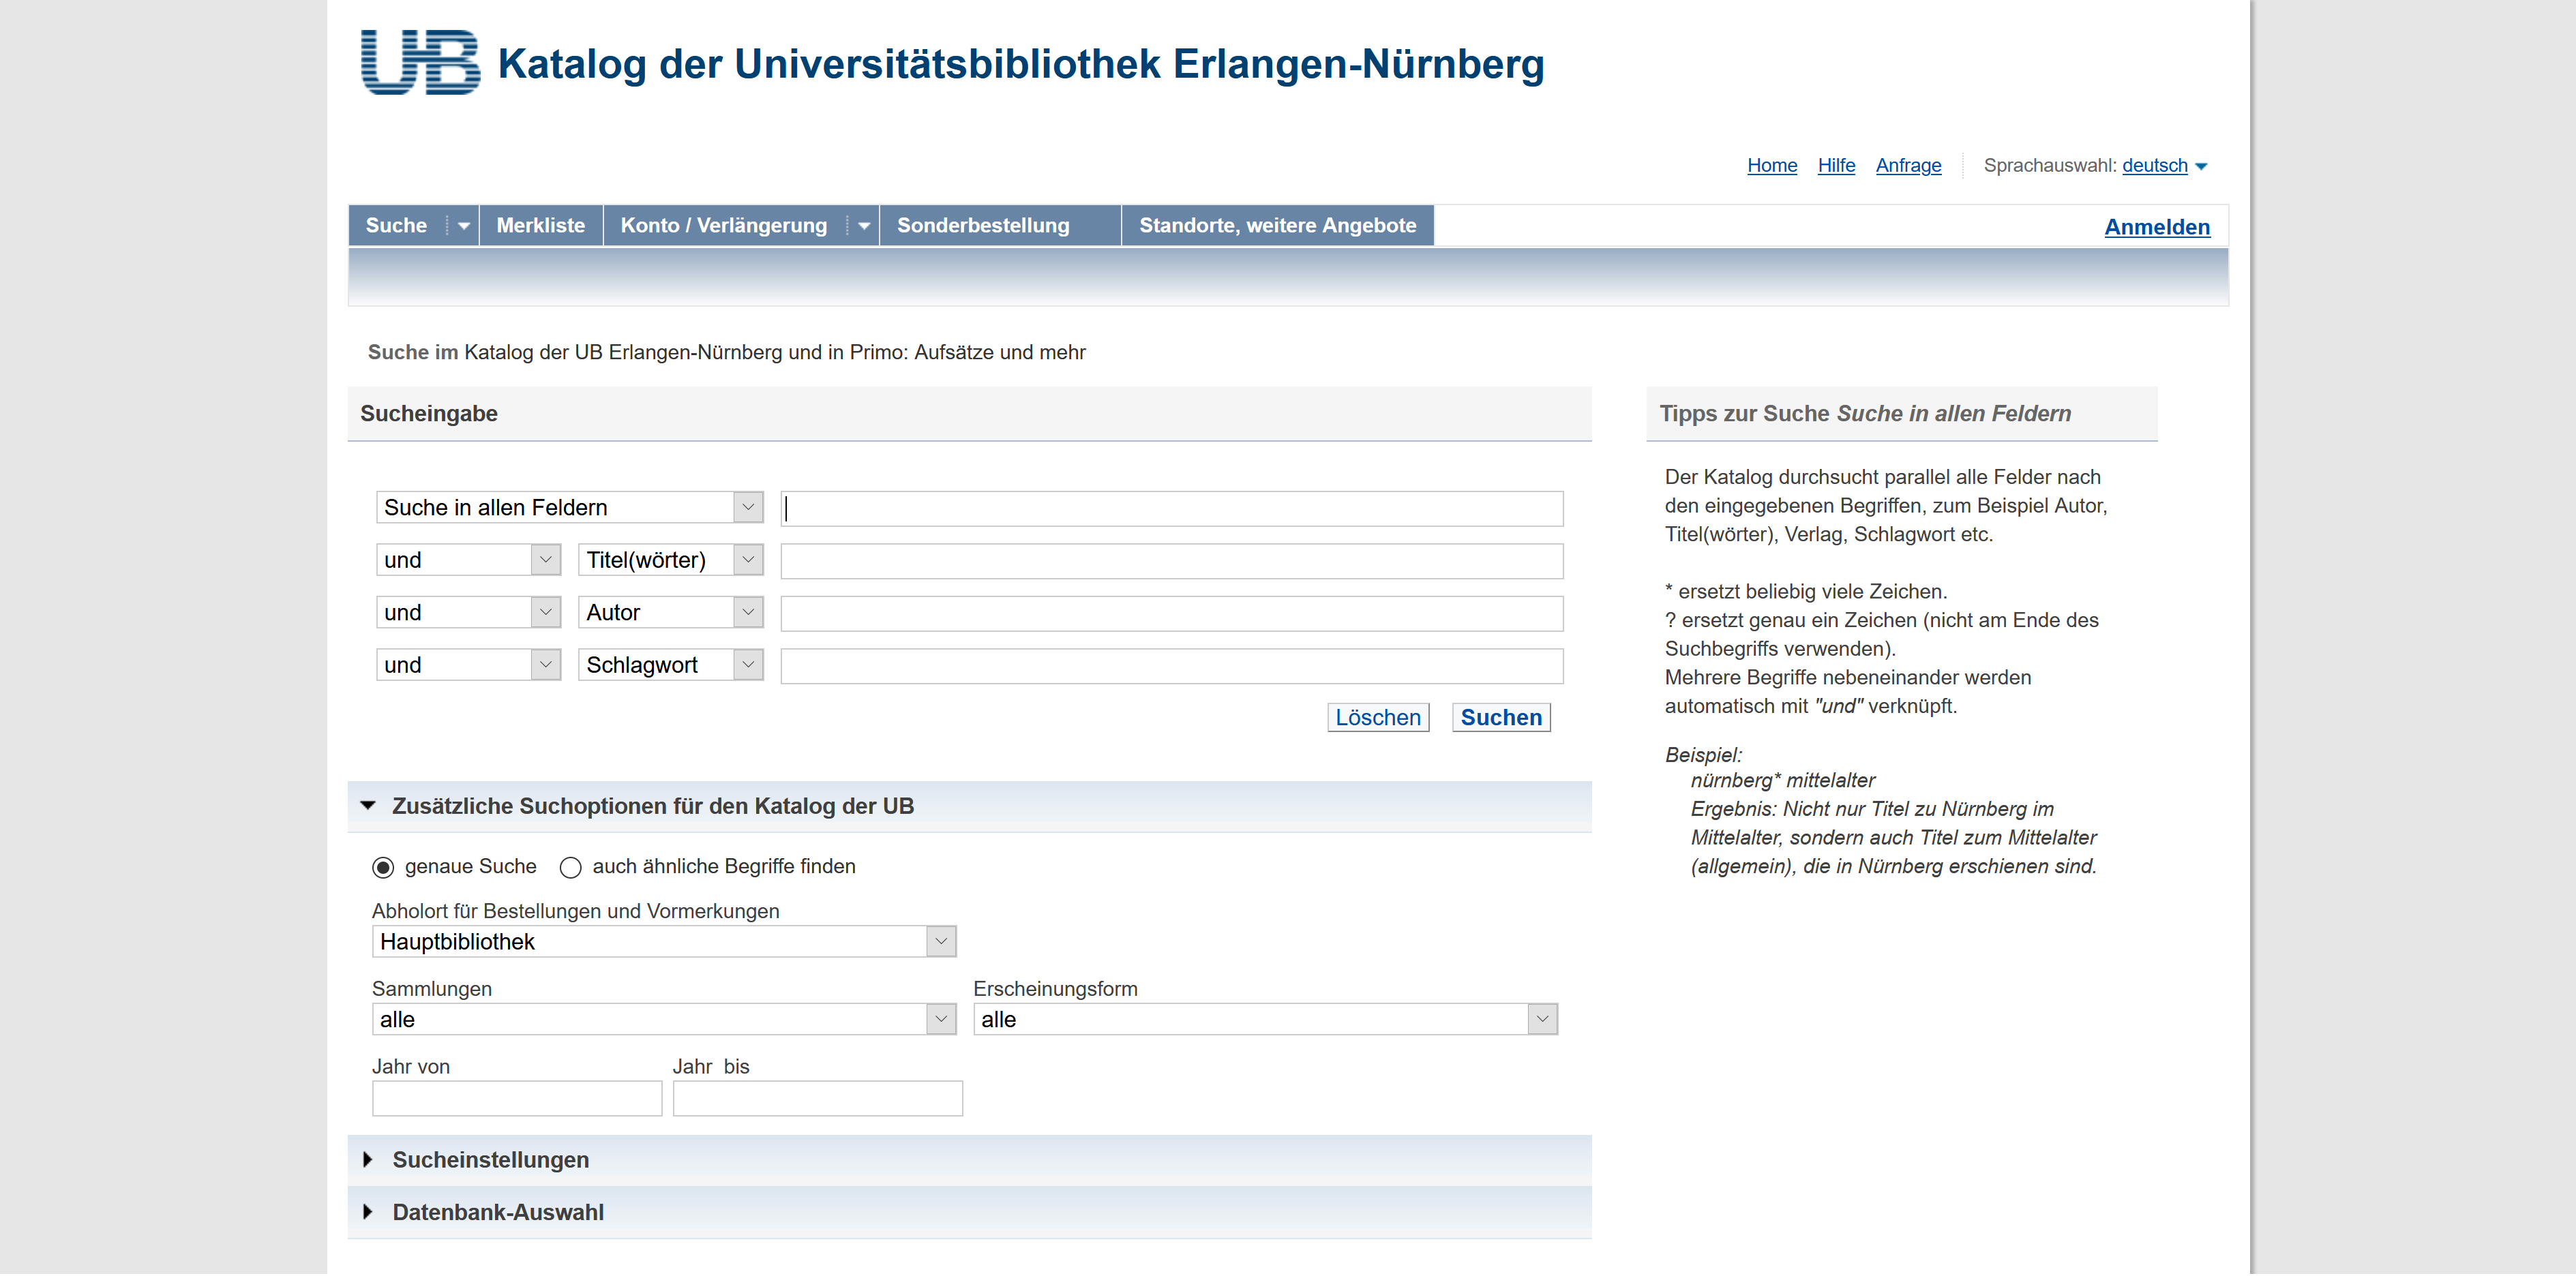Open the Konto / Verlängerung tab
Viewport: 2576px width, 1276px height.
point(724,226)
